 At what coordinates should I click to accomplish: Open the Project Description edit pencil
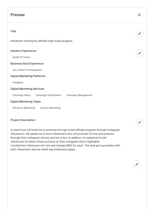tap(140, 122)
